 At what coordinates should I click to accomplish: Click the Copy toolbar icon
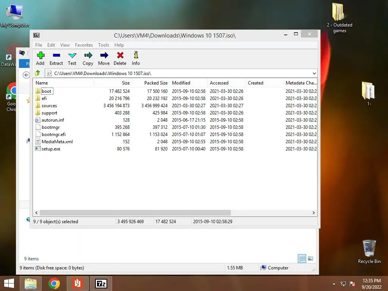point(88,55)
